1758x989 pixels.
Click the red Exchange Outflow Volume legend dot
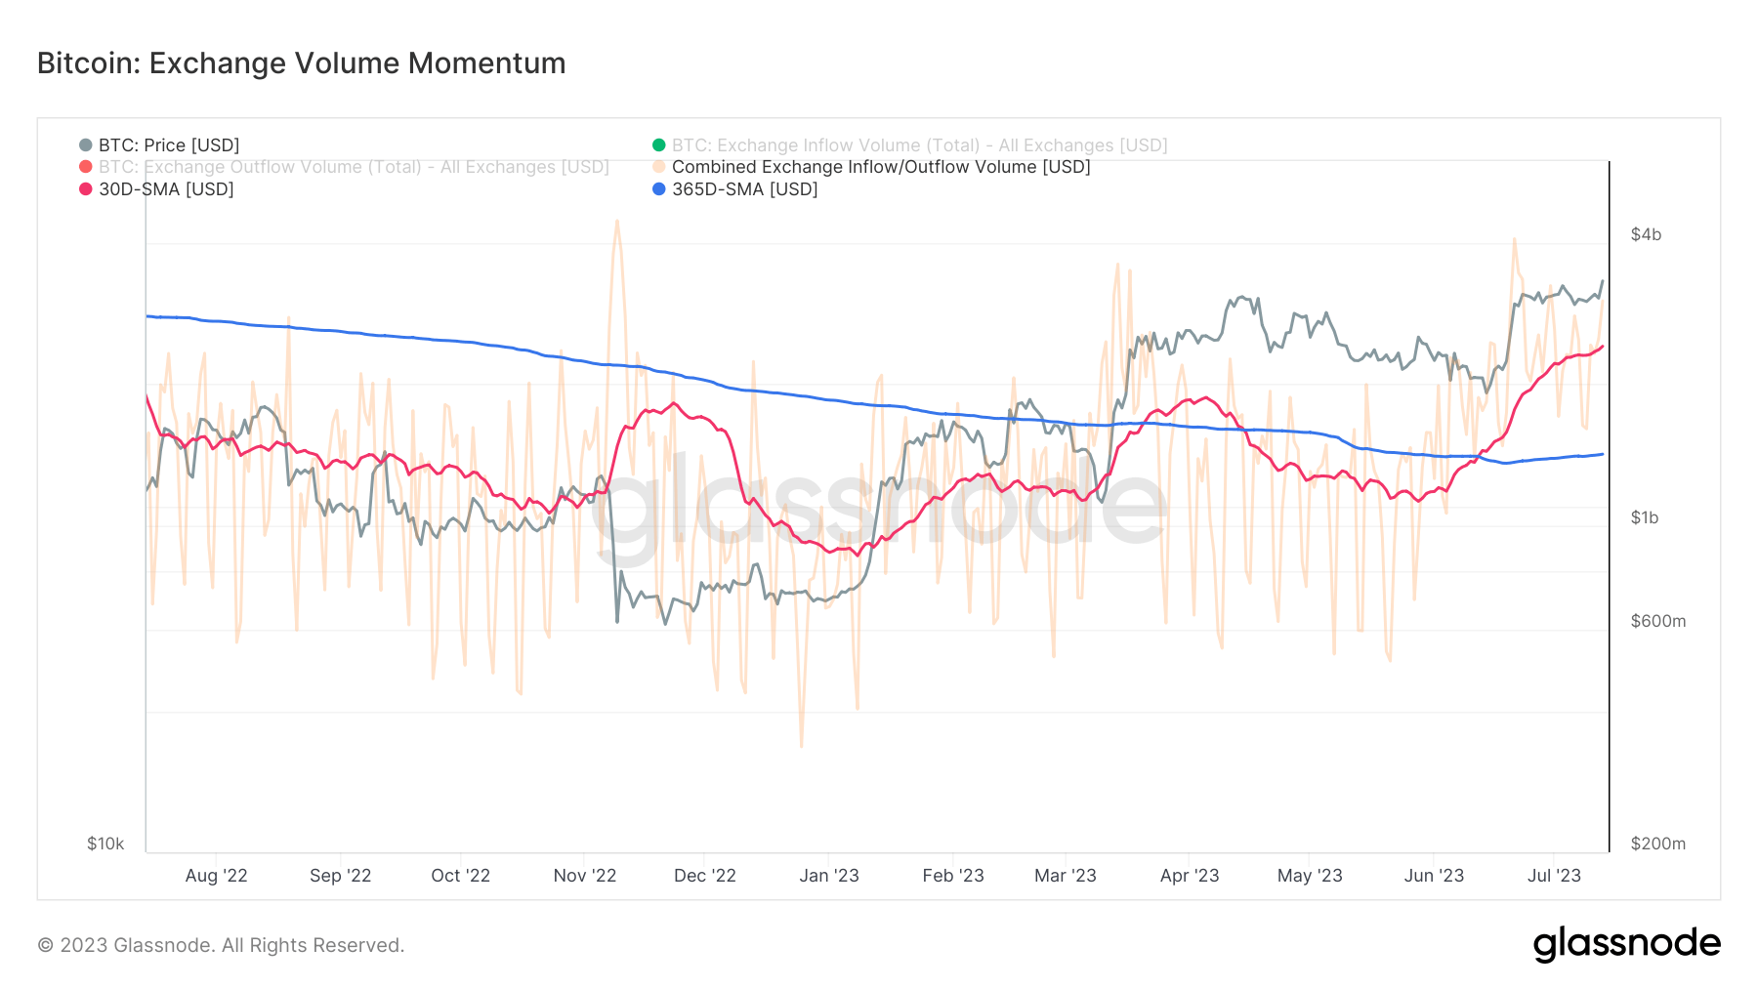86,167
